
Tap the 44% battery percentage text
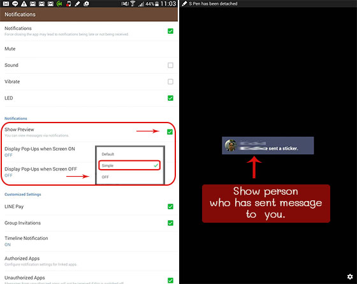click(150, 4)
